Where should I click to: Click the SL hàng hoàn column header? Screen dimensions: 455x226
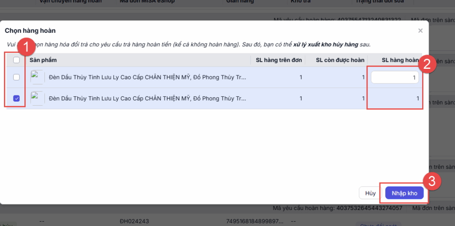click(x=400, y=60)
